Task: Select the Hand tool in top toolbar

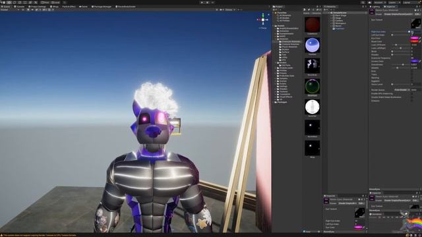Action: 3,3
